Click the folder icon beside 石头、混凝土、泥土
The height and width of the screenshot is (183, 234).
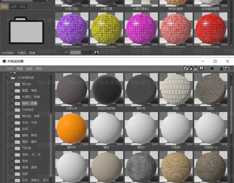pyautogui.click(x=17, y=181)
